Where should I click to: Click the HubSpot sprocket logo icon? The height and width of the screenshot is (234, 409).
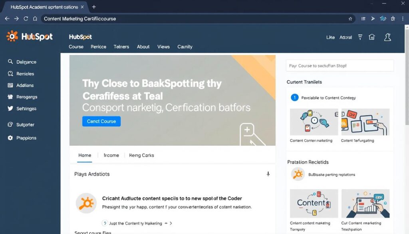12,36
